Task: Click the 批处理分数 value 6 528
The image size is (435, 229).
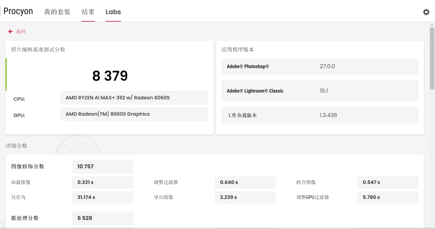Action: (x=102, y=218)
